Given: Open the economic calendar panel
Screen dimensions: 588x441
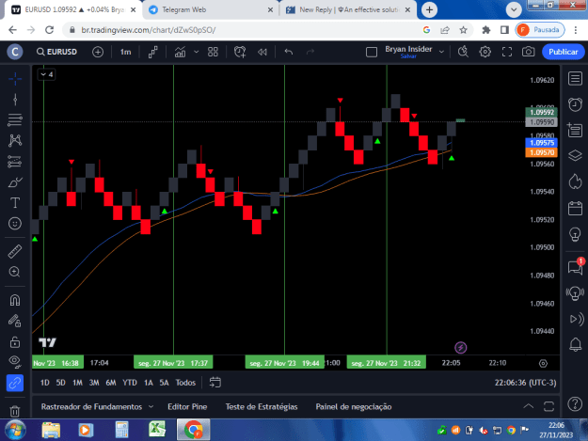Looking at the screenshot, I should click(575, 208).
